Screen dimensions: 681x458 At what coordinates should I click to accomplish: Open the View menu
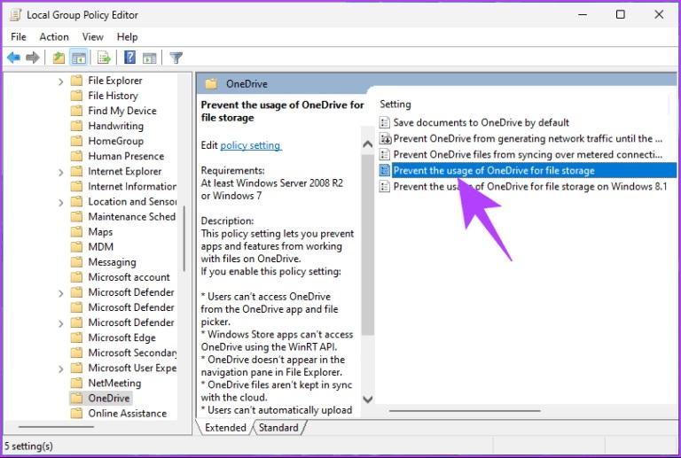click(92, 37)
